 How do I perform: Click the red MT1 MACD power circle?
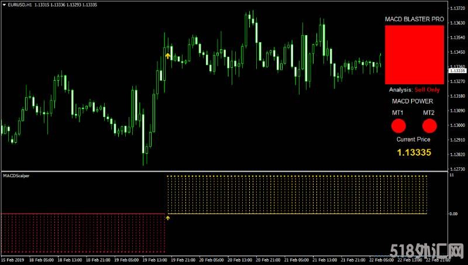[x=398, y=126]
